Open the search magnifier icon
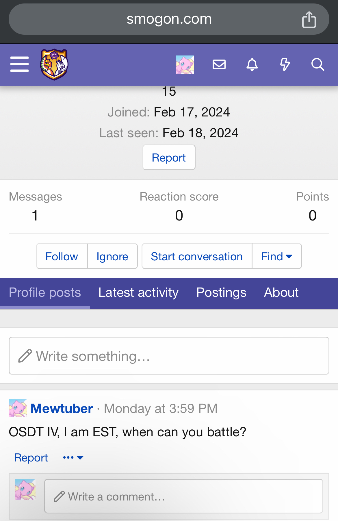This screenshot has height=521, width=338. (317, 64)
